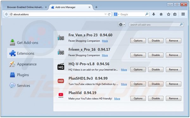
Task: Select the Friven_s_Pro_16 0.94.17 title
Action: (x=89, y=49)
